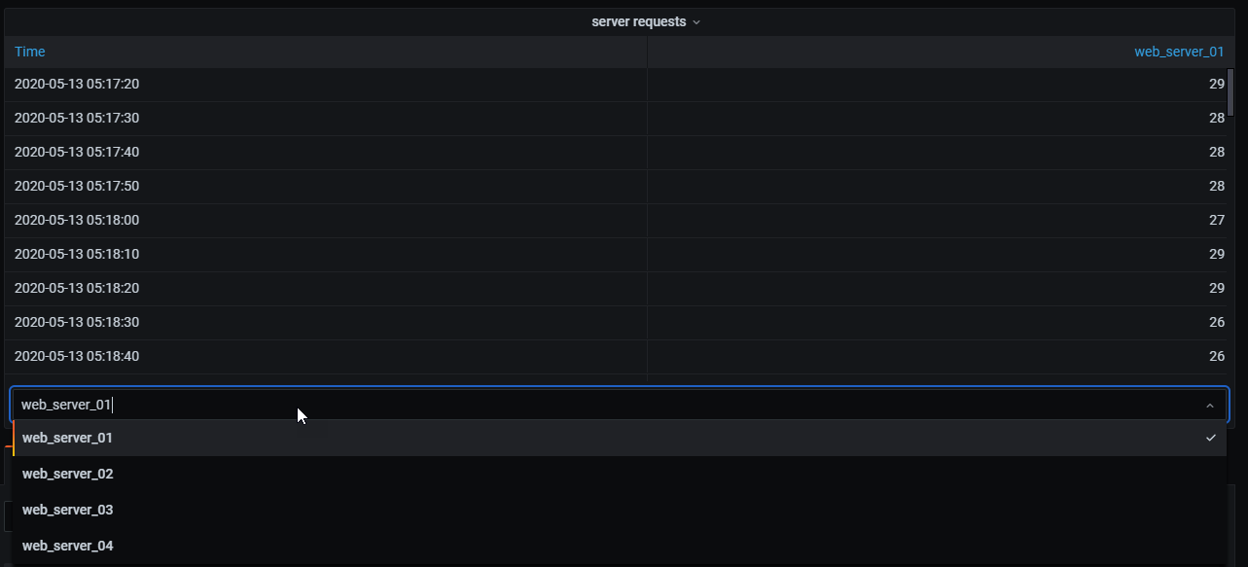
Task: Click the web_server_01 column header link
Action: (1179, 51)
